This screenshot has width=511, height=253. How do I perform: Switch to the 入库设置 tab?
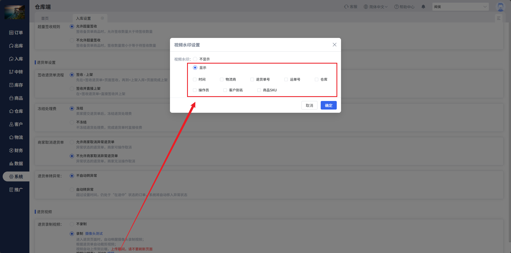(x=83, y=18)
